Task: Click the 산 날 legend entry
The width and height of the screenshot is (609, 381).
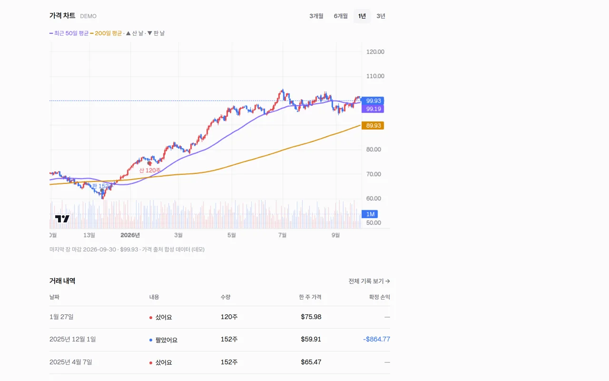Action: (135, 33)
